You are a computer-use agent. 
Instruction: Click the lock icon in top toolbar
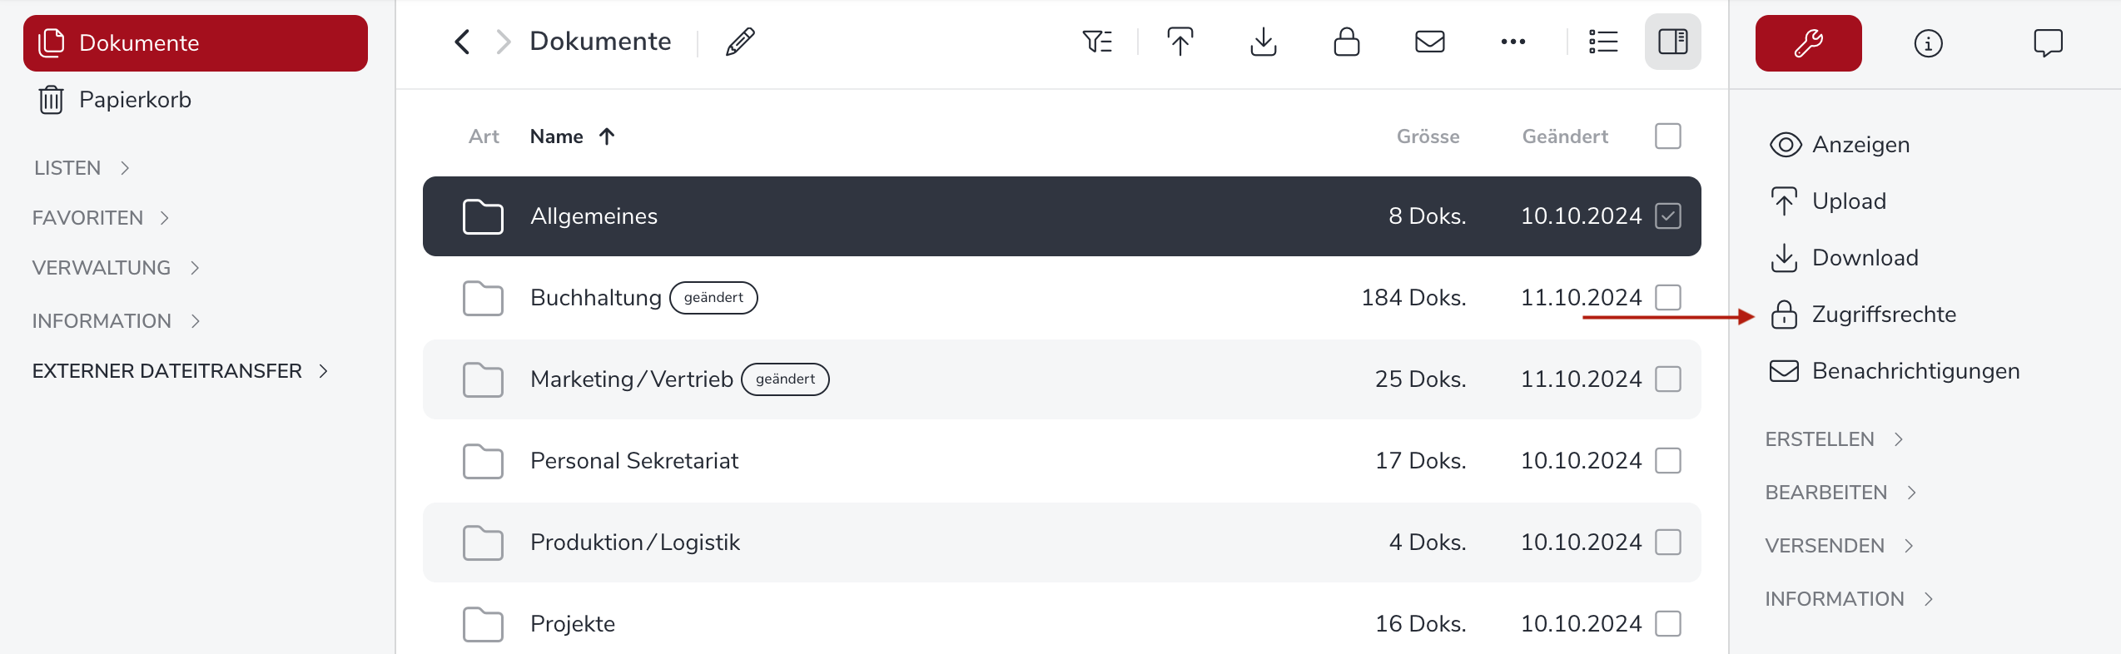1346,42
